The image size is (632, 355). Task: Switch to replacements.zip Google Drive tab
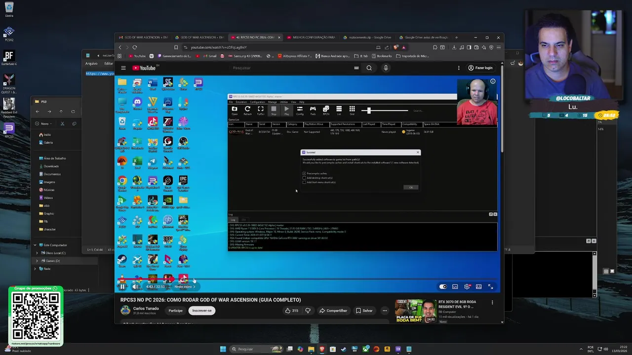pos(367,37)
